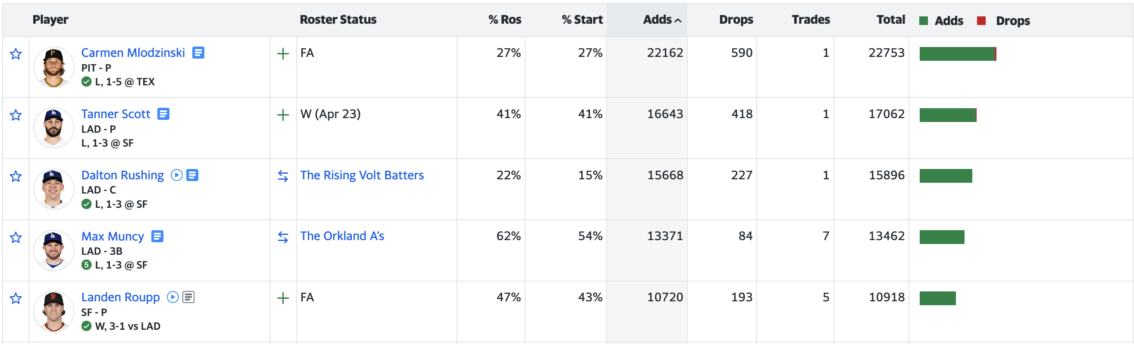Click the plus icon to claim Tanner Scott
1134x344 pixels.
click(282, 115)
